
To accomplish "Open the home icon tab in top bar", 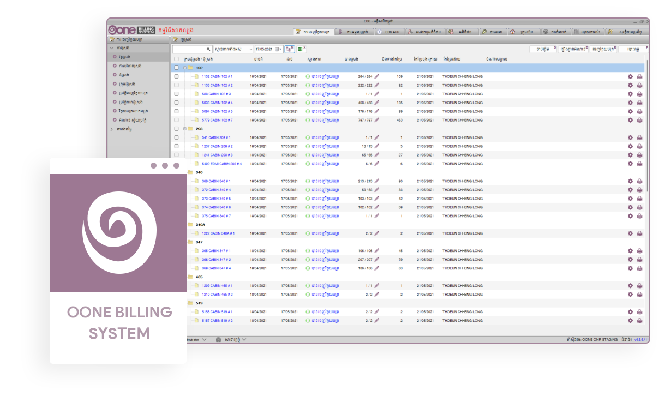I will [x=522, y=32].
